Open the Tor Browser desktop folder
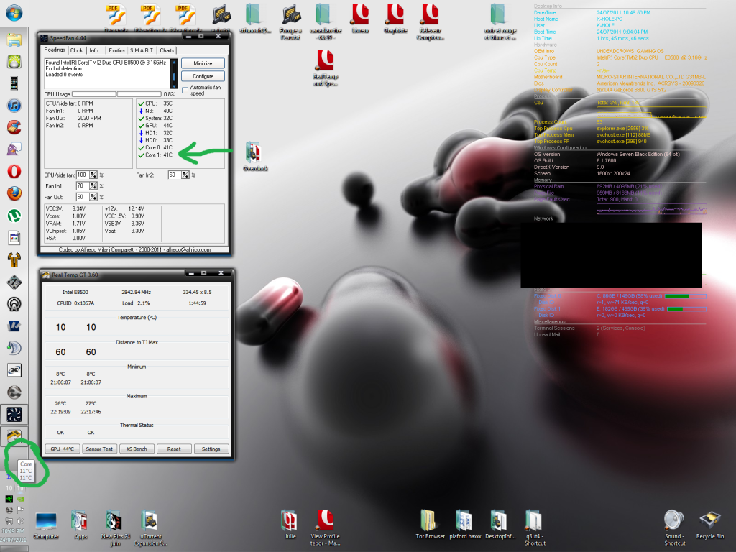This screenshot has height=552, width=736. [x=429, y=522]
